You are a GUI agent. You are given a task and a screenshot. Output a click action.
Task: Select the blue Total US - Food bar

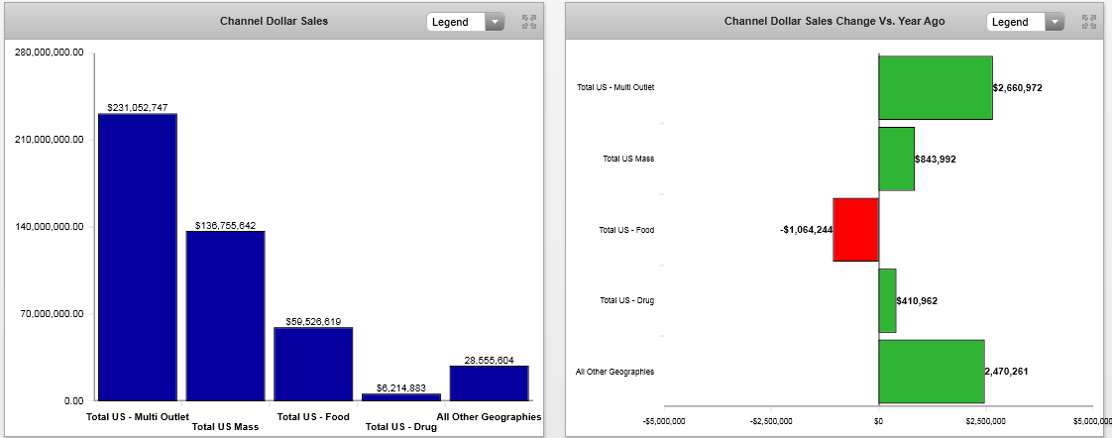313,364
